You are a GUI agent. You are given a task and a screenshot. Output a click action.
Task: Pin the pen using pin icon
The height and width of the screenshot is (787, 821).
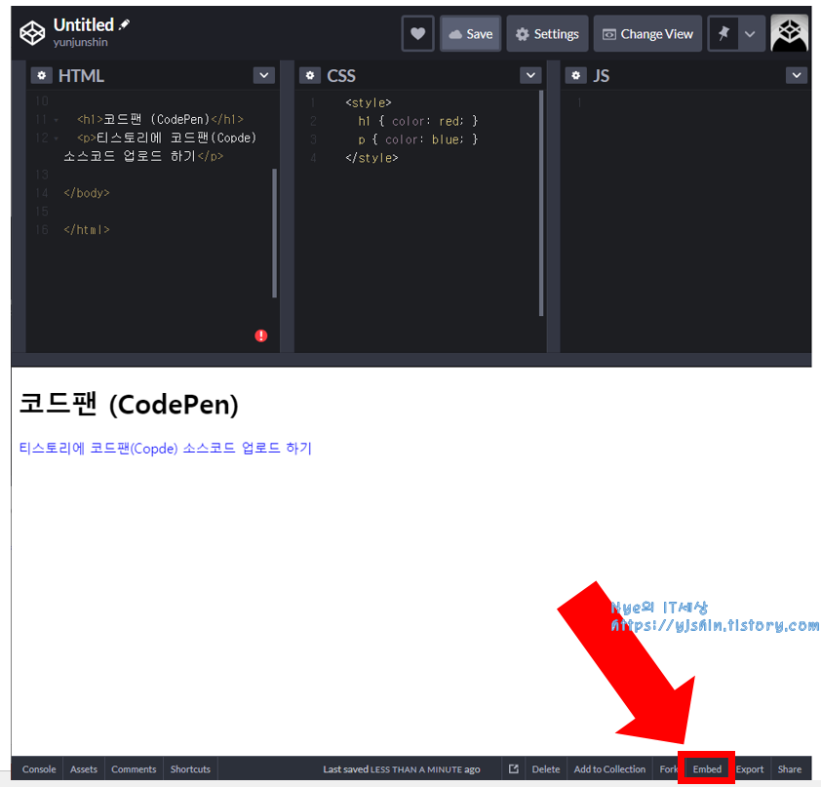(x=723, y=33)
